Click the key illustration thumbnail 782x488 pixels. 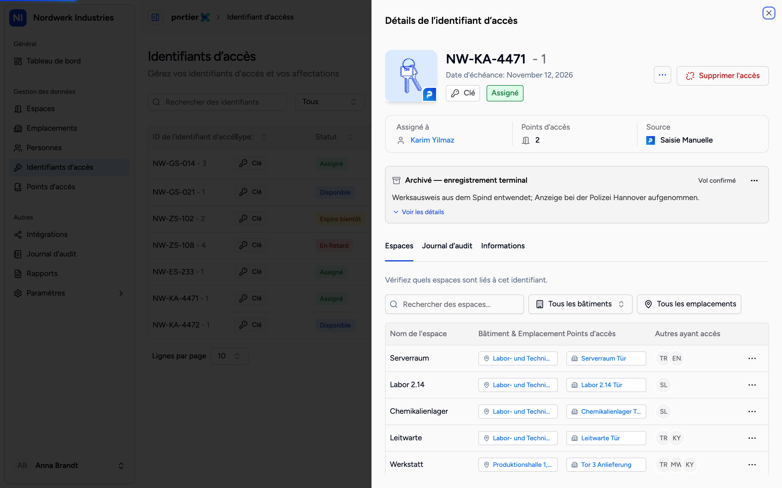tap(411, 76)
